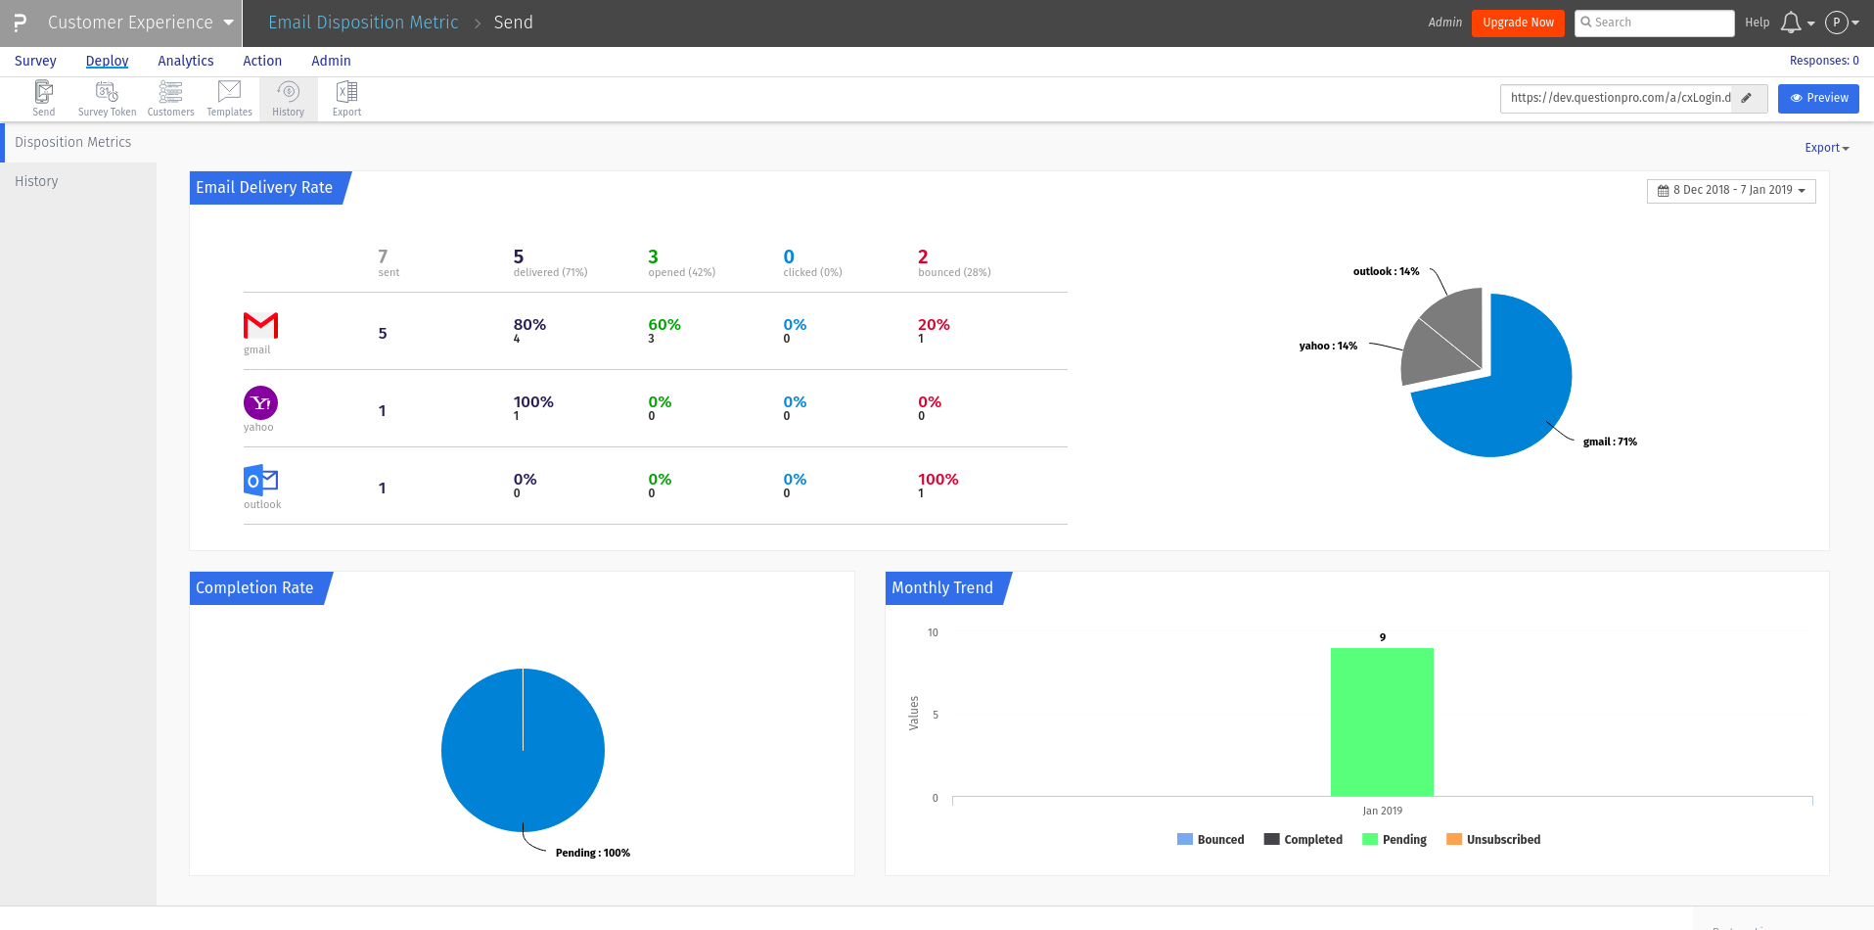Open the Customers icon

coord(170,97)
